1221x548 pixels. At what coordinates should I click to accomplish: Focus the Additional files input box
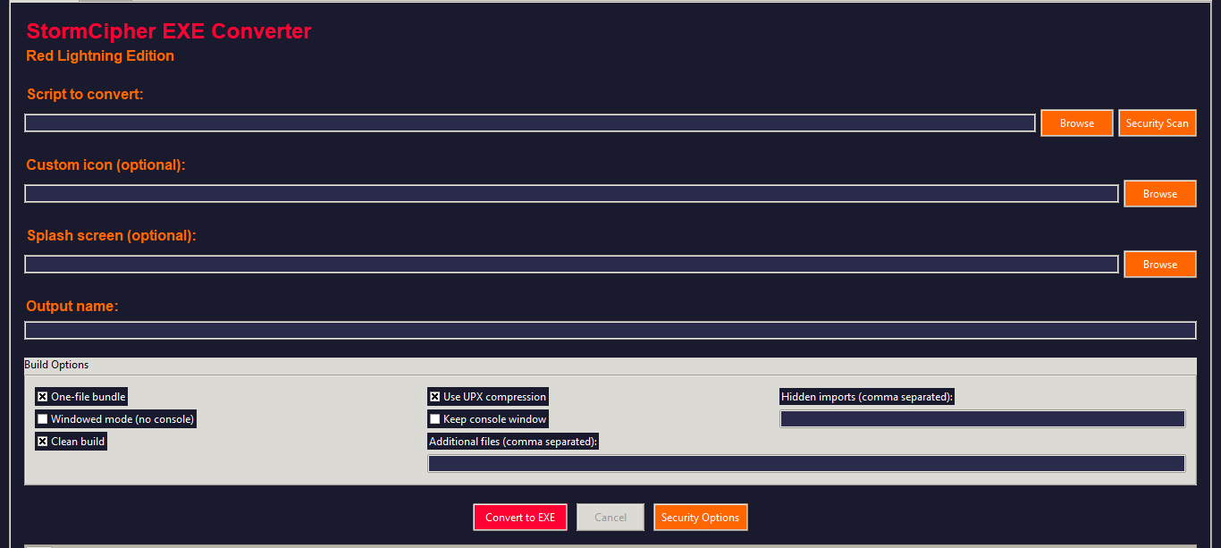(x=805, y=463)
